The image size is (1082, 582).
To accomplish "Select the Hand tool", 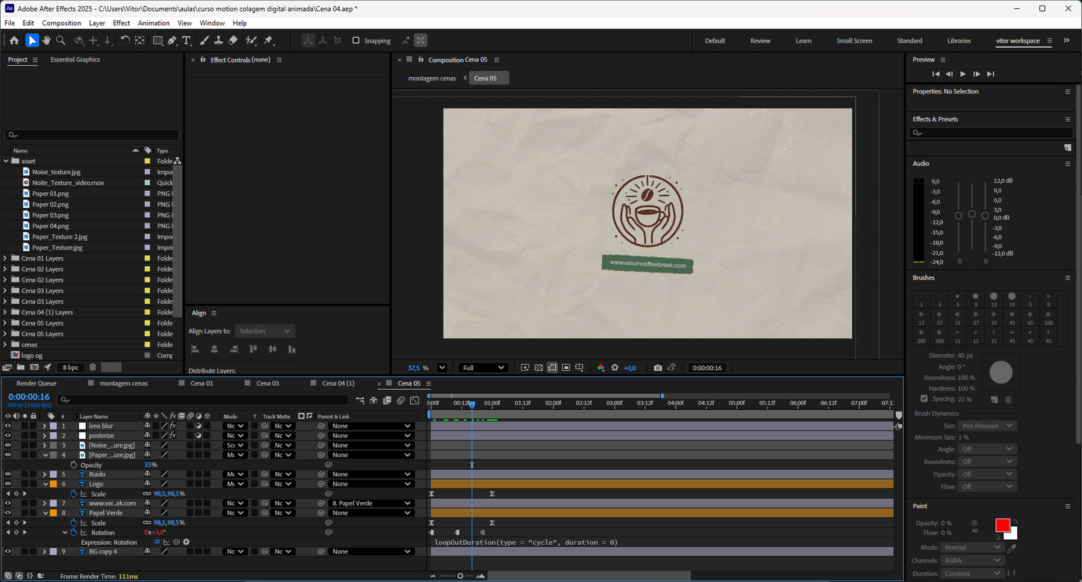I will point(46,41).
